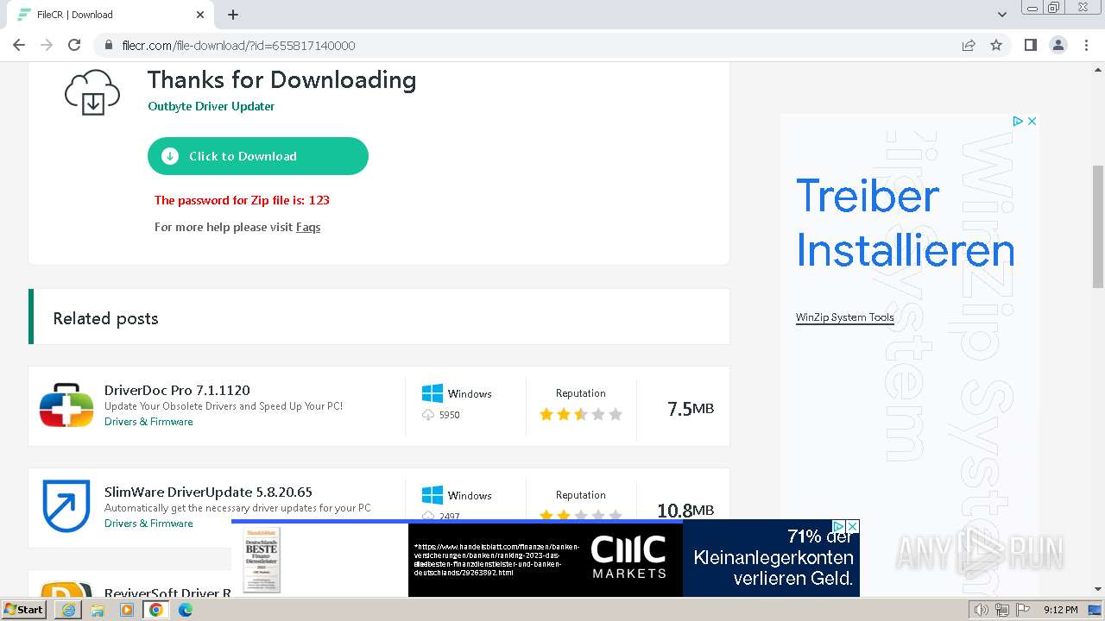Open WinZip System Tools ad link

(x=845, y=317)
